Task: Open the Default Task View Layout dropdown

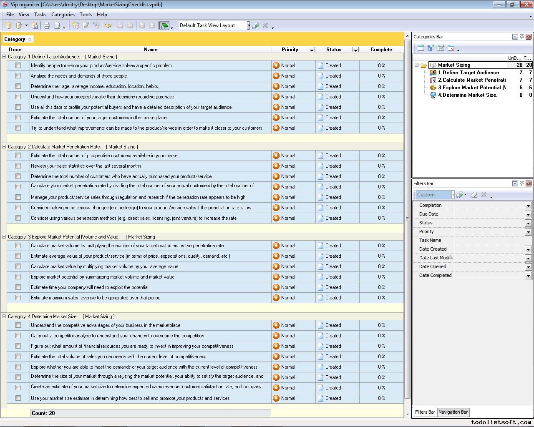Action: point(248,25)
